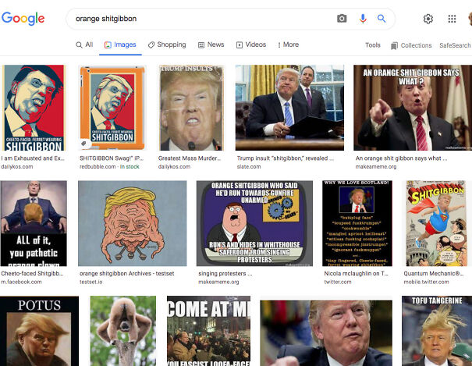Open quick settings gear icon
Image resolution: width=472 pixels, height=366 pixels.
(428, 19)
